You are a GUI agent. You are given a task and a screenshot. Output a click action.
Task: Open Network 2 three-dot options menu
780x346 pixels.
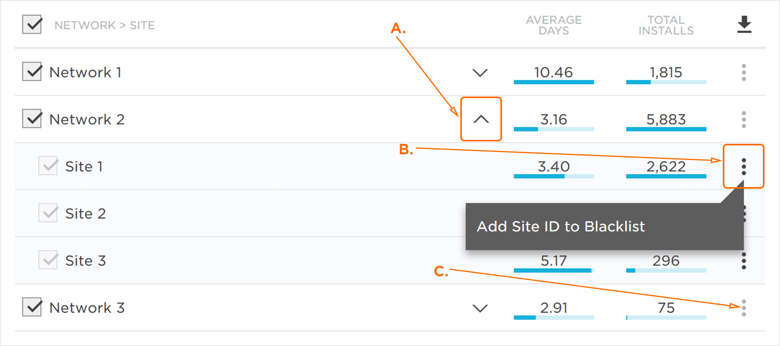tap(743, 120)
